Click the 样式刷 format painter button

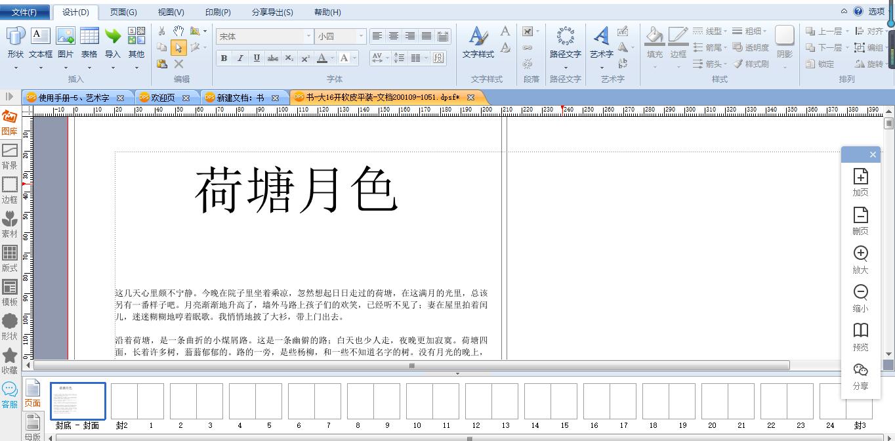[x=751, y=64]
